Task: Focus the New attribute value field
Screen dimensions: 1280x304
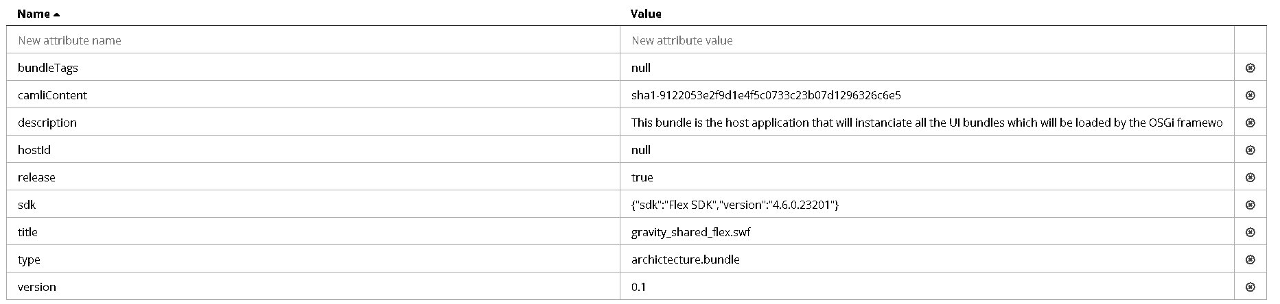Action: coord(927,40)
